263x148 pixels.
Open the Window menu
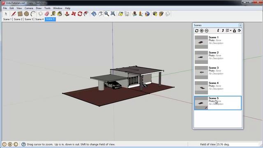coord(58,8)
